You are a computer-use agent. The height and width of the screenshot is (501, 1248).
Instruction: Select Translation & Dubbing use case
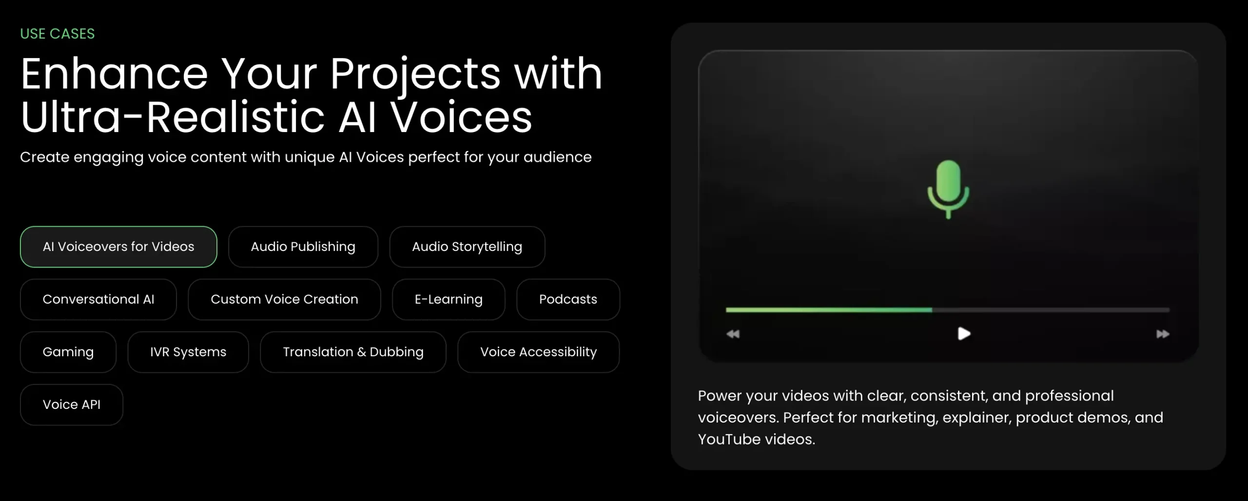pyautogui.click(x=353, y=352)
